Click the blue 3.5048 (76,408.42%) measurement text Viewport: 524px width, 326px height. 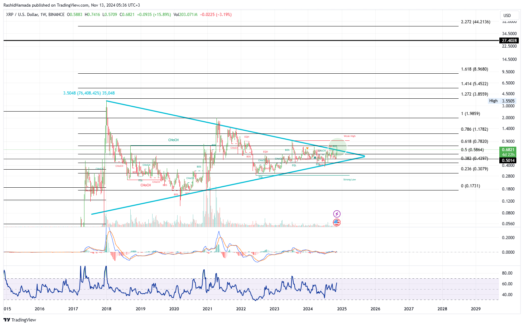(x=89, y=93)
